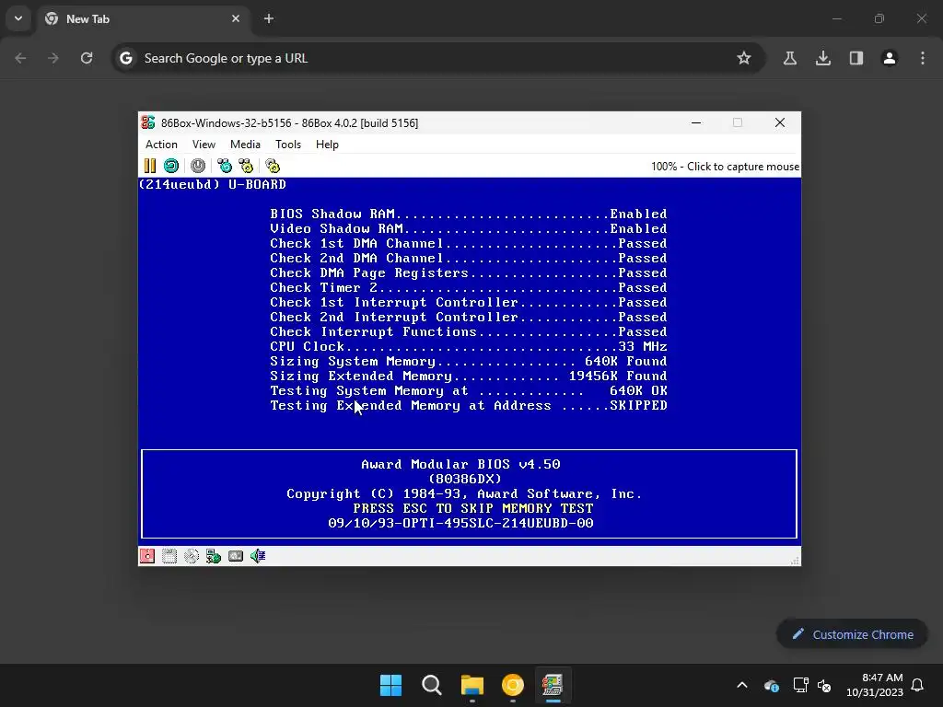Open the 86Box Help menu
The height and width of the screenshot is (707, 943).
327,145
